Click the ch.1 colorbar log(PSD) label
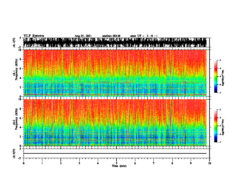 pos(223,78)
